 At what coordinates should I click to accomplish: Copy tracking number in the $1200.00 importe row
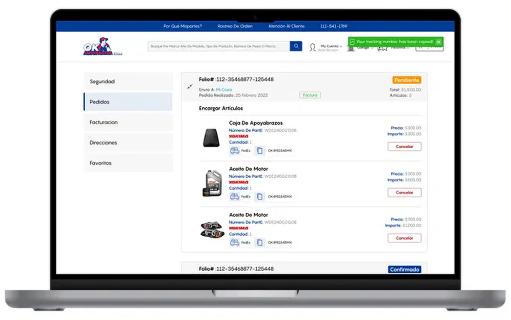point(259,243)
